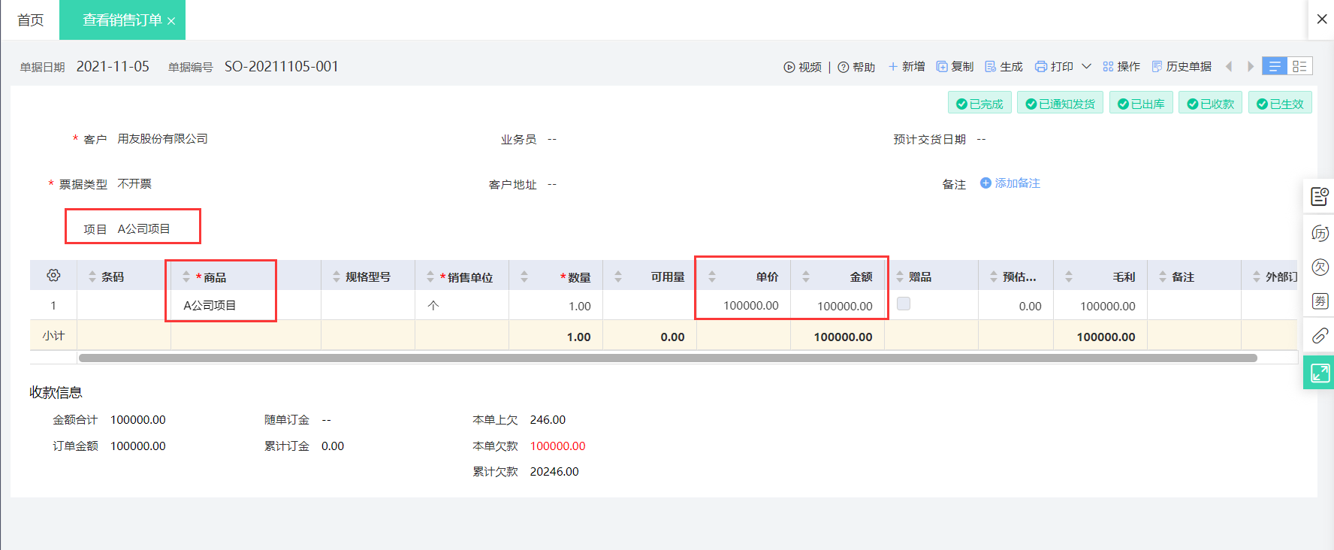
Task: Click the 不开票 invoice type value
Action: tap(134, 184)
